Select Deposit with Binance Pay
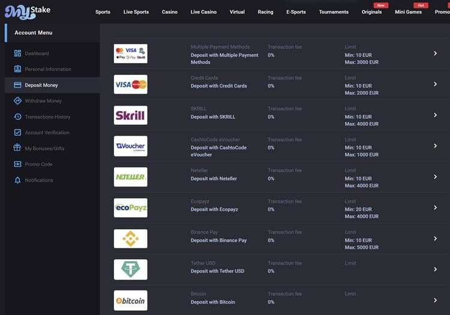Viewport: 450px width, 315px height. click(218, 241)
